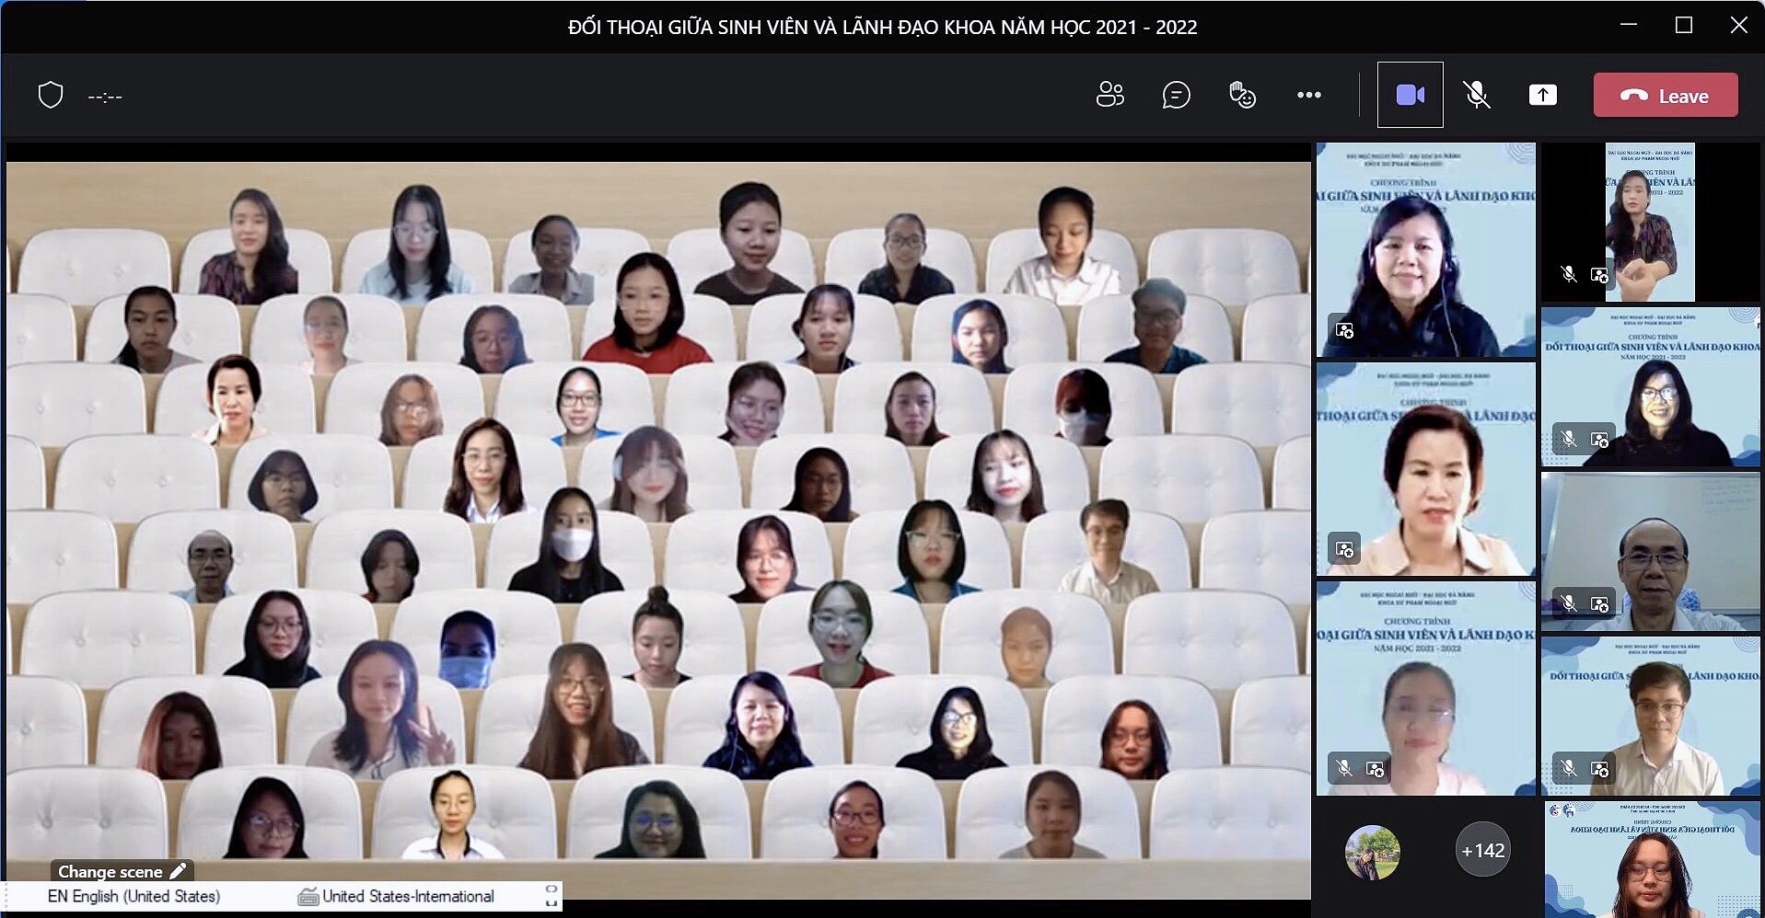1765x918 pixels.
Task: Click the keyboard icon in the language bar
Action: (308, 897)
